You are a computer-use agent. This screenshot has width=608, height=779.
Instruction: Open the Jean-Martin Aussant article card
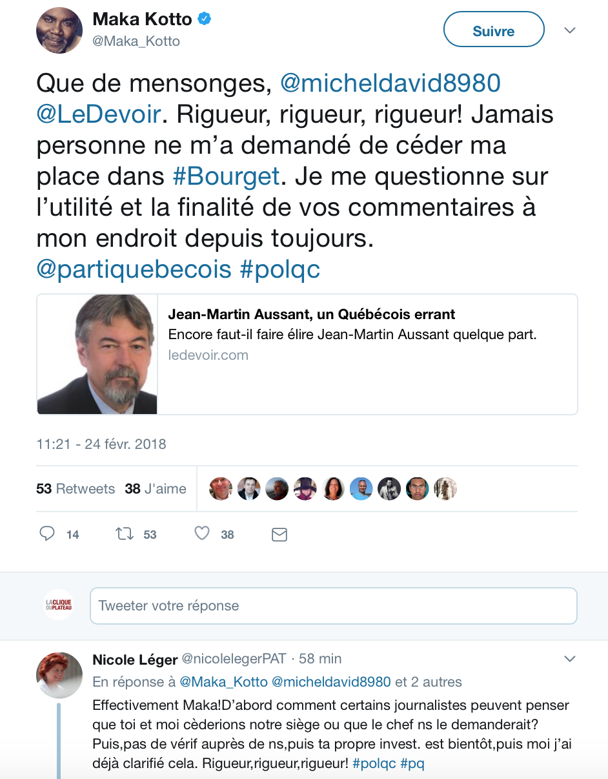pos(307,355)
